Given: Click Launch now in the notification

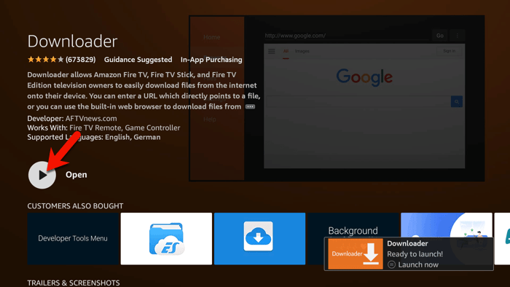Looking at the screenshot, I should (x=418, y=264).
